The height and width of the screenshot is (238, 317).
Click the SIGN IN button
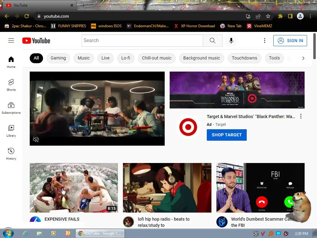(x=290, y=41)
